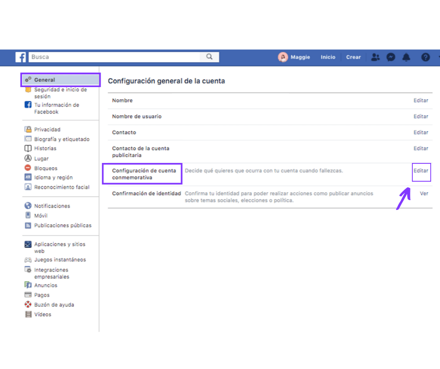Focus the Busca search field

pyautogui.click(x=114, y=57)
